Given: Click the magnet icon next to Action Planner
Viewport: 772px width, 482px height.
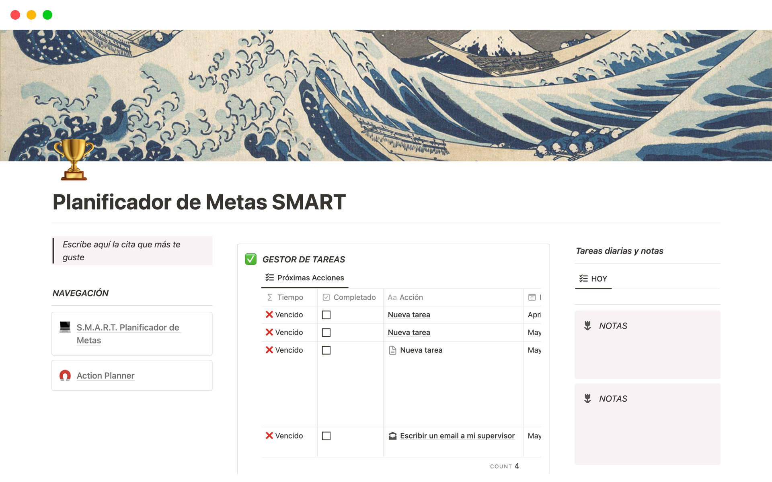Looking at the screenshot, I should (x=65, y=375).
